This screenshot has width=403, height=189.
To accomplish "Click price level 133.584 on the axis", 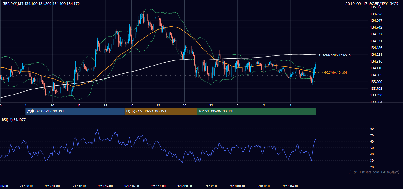I will 376,102.
